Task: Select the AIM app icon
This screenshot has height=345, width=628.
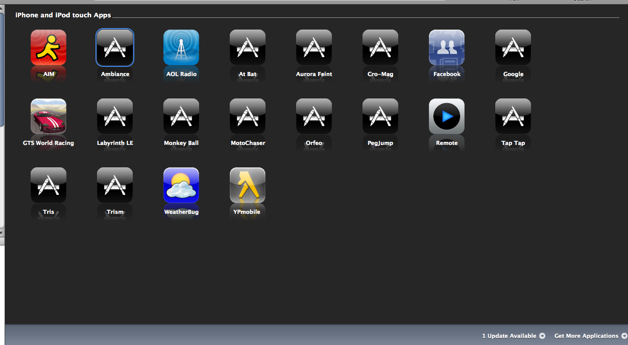Action: point(49,47)
